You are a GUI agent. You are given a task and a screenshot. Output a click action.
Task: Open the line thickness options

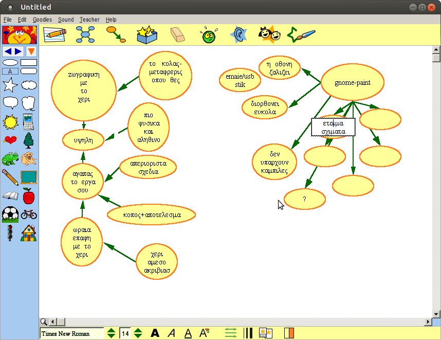pyautogui.click(x=248, y=333)
